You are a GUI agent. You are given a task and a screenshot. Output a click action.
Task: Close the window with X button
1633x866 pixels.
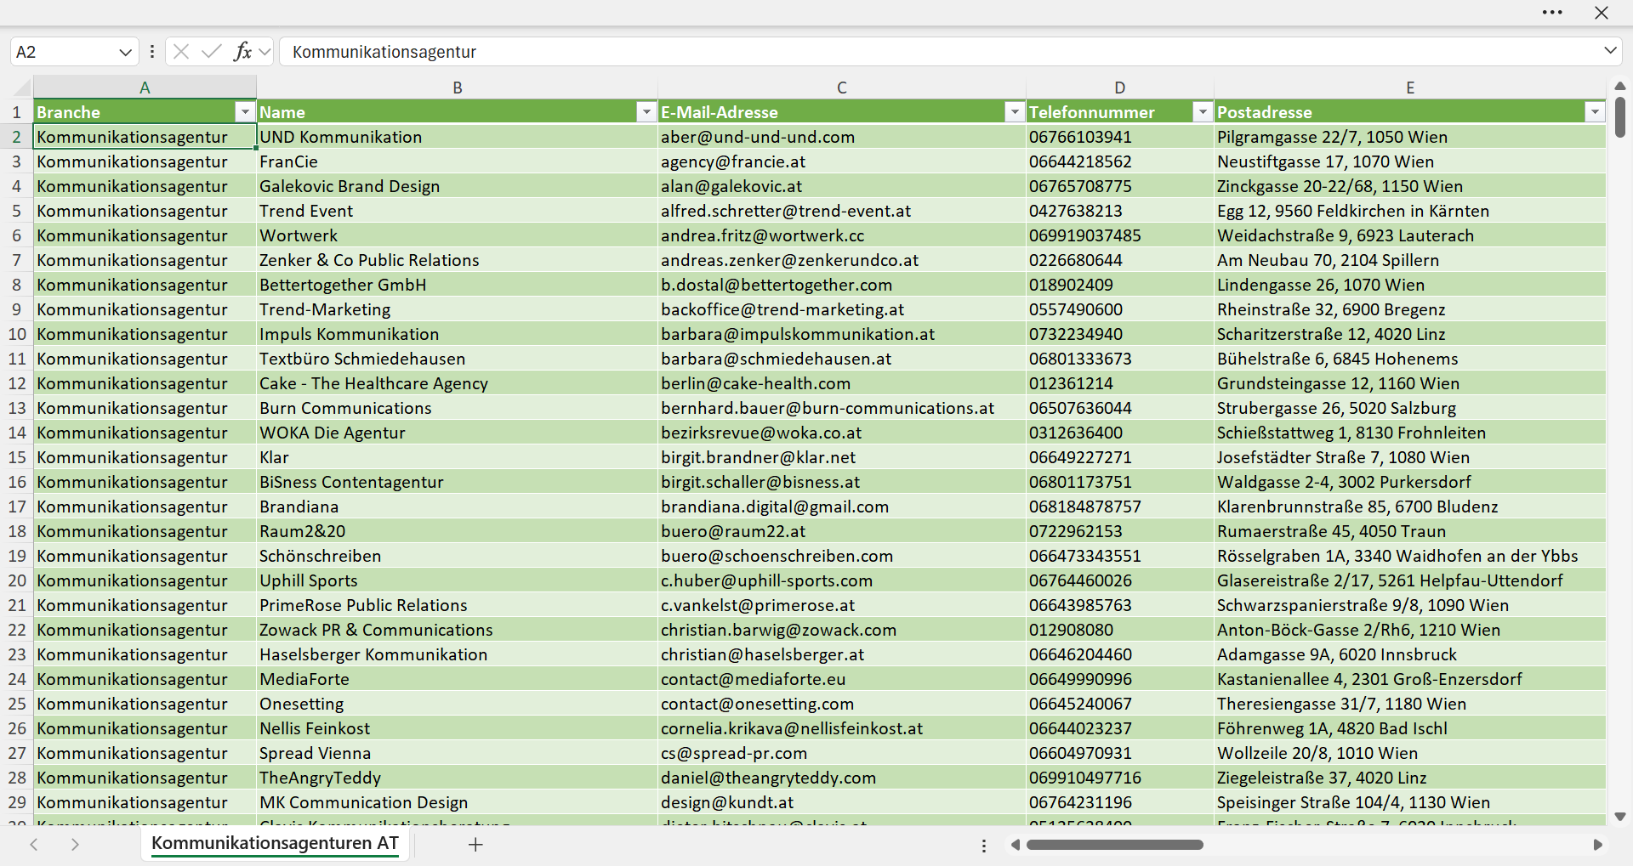1602,13
